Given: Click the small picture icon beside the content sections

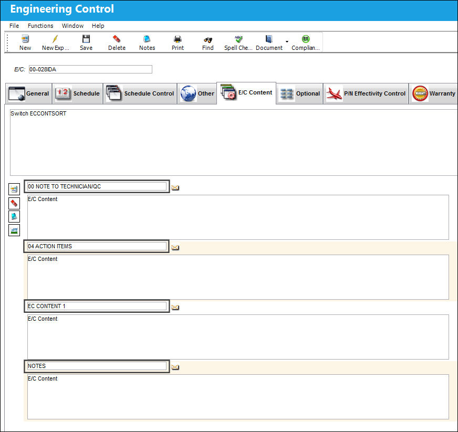Looking at the screenshot, I should [x=14, y=230].
